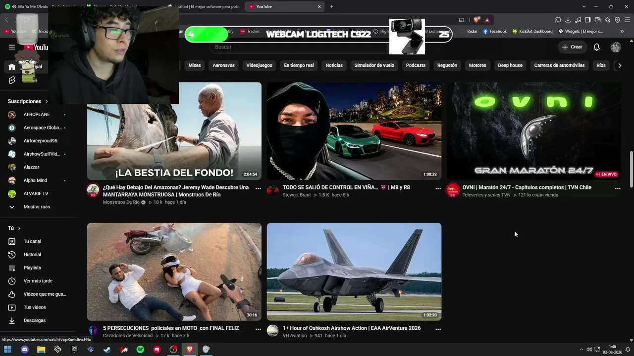Open the Oshkosh Airshow F-22 thumbnail

click(354, 271)
